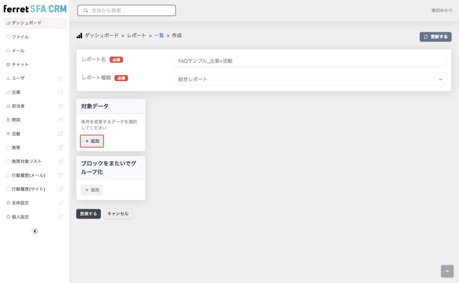Viewport: 459px width, 283px height.
Task: Click the ferret SFA/CRM logo
Action: pyautogui.click(x=35, y=9)
